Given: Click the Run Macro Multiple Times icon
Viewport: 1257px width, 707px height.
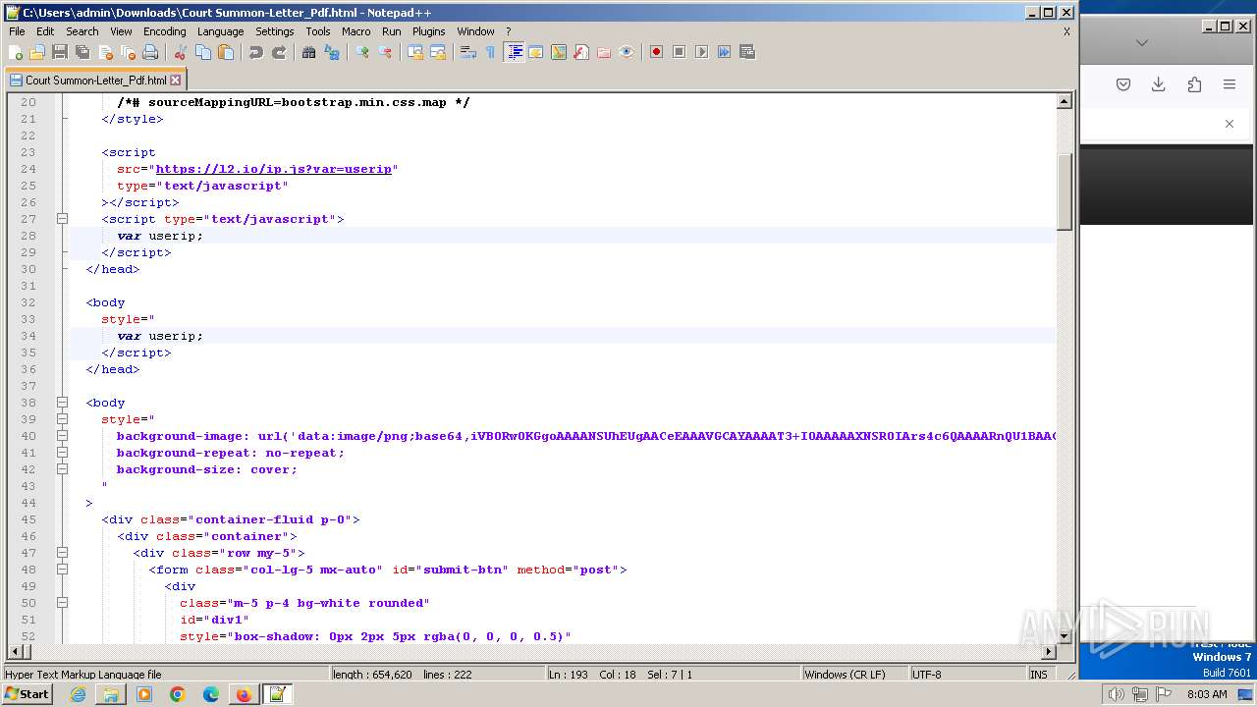Looking at the screenshot, I should 724,52.
